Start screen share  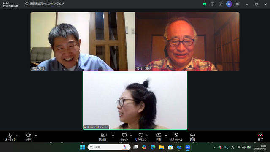pyautogui.click(x=159, y=137)
